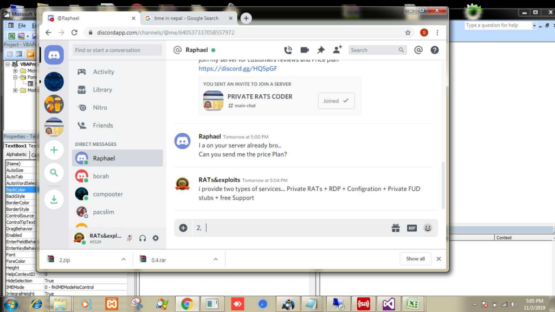The height and width of the screenshot is (312, 555).
Task: Click Show all downloads button
Action: tap(415, 259)
